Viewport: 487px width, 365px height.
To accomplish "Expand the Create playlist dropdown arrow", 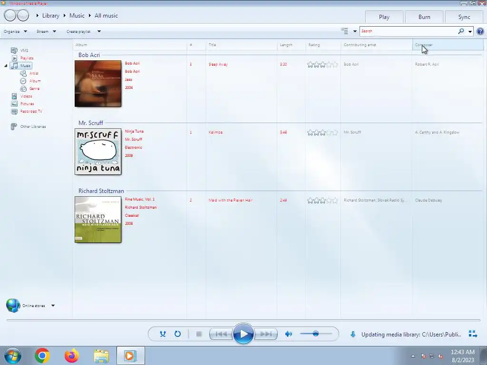I will pyautogui.click(x=99, y=31).
